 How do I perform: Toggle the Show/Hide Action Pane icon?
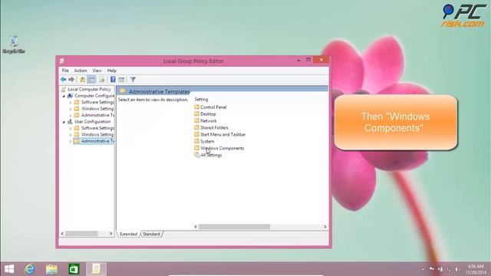[121, 80]
